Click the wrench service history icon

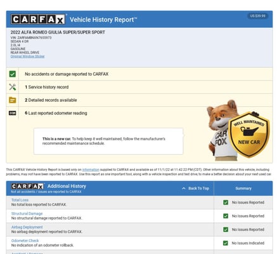tap(13, 87)
